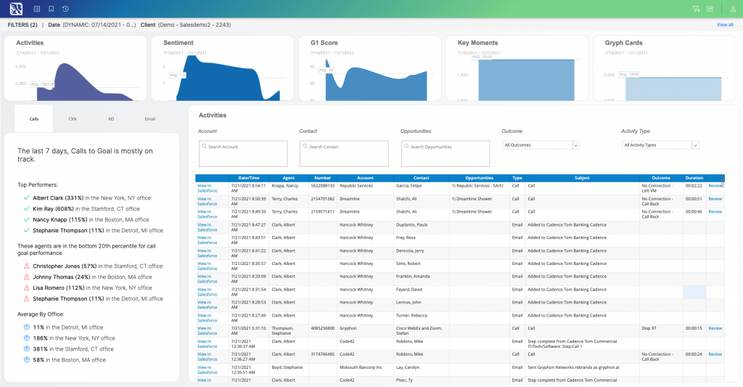Click the Date dynamic filter
Screen dimensions: 743x387
pos(91,25)
